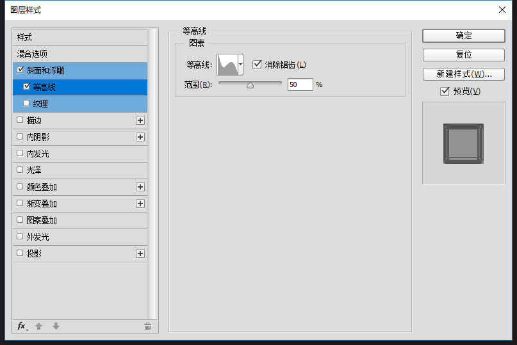
Task: Uncheck the 等高线 checkbox in list
Action: click(27, 86)
